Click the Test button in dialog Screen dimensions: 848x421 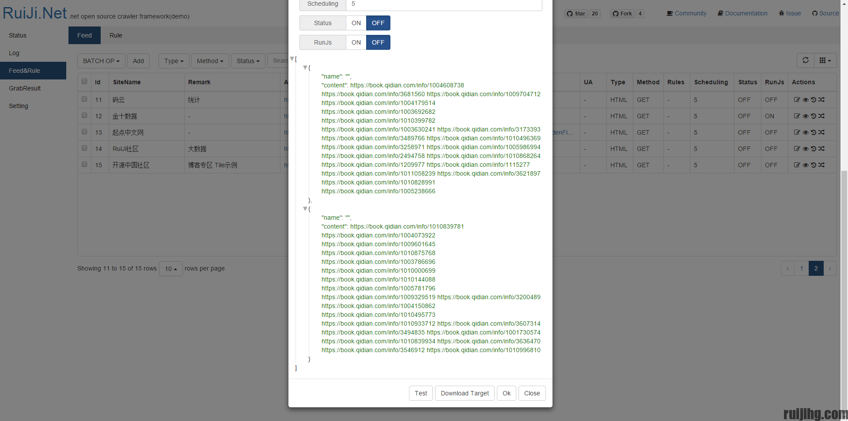420,393
